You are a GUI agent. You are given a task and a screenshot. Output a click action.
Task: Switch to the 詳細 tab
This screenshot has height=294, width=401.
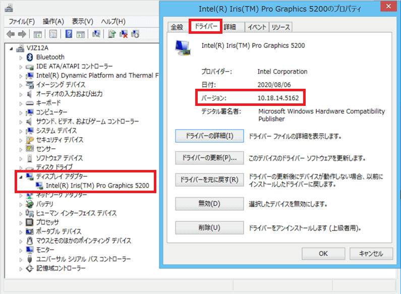point(230,27)
